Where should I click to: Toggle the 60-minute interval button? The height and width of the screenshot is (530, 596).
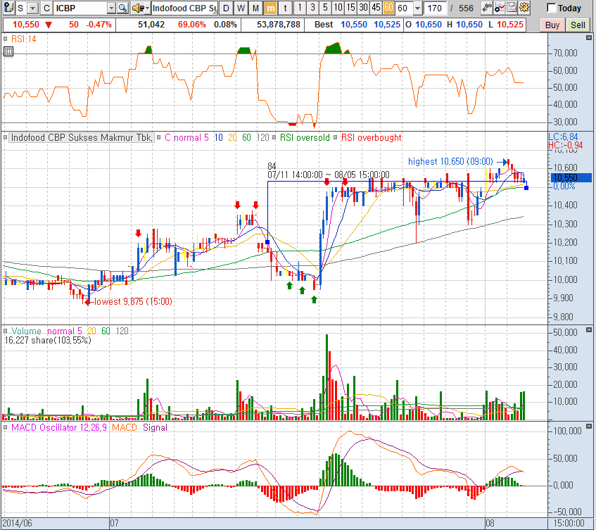point(388,8)
